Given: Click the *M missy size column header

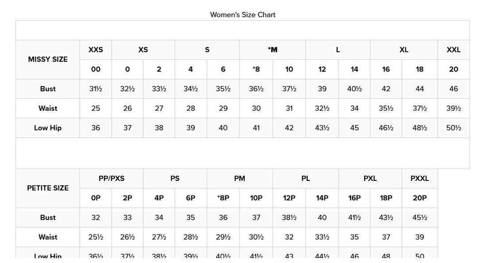Looking at the screenshot, I should coord(273,50).
